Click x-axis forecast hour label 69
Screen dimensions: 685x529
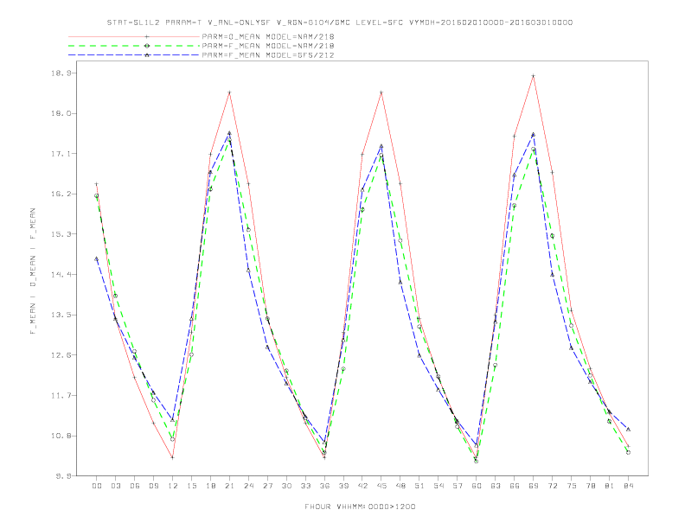534,486
